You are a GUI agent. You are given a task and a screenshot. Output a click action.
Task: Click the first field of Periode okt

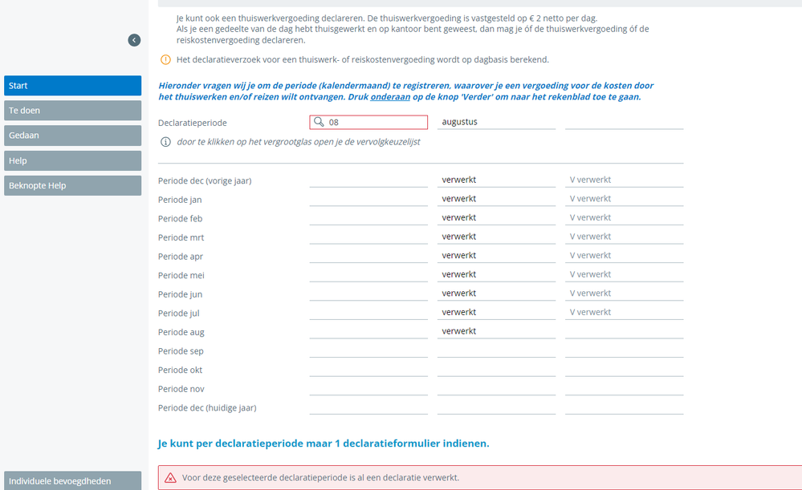coord(368,369)
